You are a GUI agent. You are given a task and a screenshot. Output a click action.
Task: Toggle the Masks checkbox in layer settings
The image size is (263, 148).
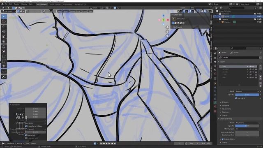[x=223, y=102]
